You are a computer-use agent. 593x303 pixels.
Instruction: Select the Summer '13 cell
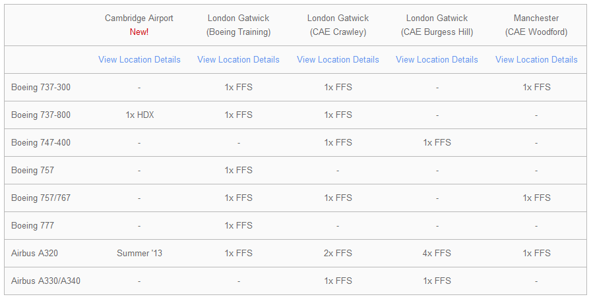click(x=139, y=253)
